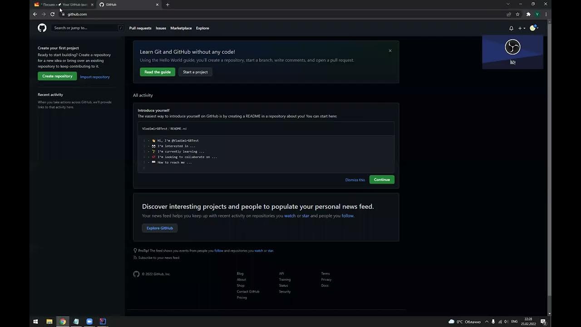The height and width of the screenshot is (327, 581).
Task: Open the Pricing footer link
Action: (242, 297)
